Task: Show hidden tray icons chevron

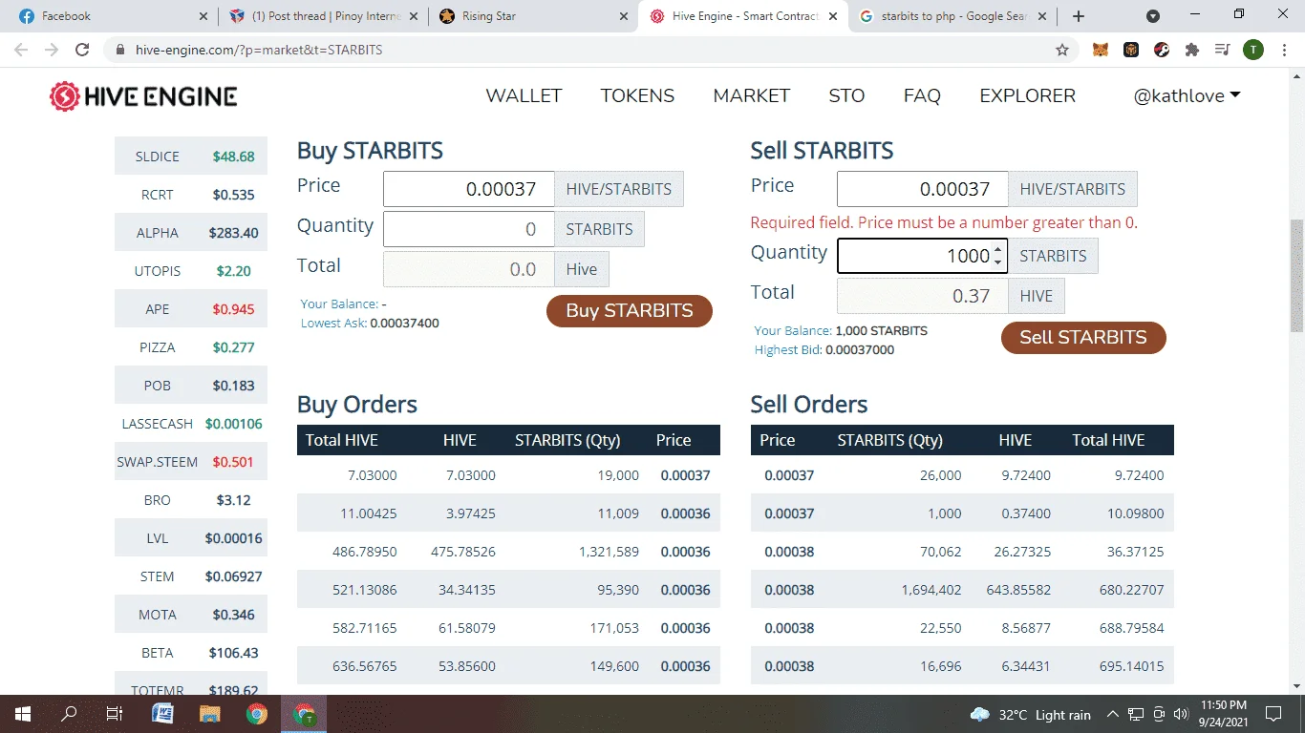Action: 1113,714
